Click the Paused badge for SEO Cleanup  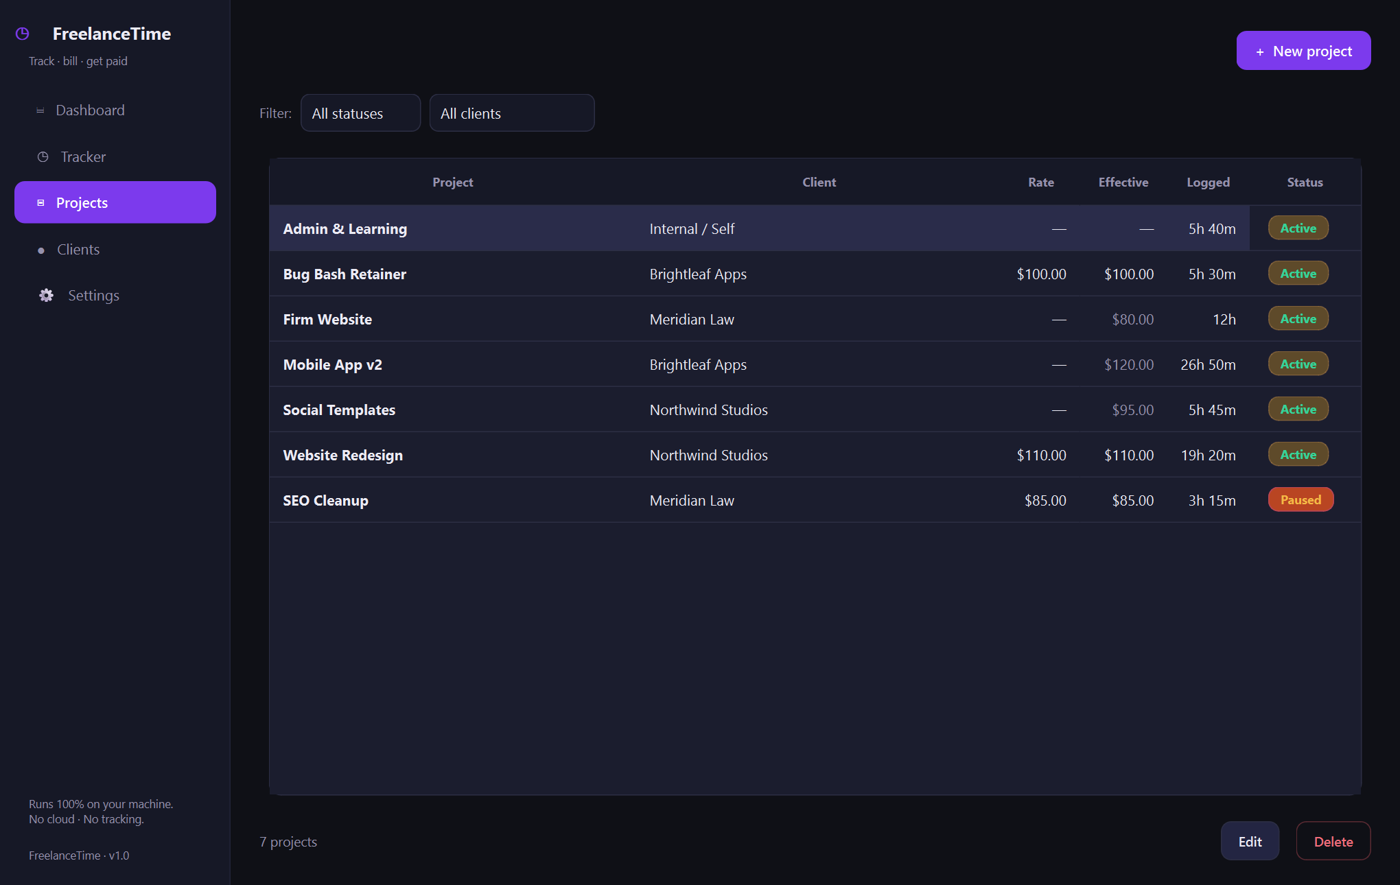[1301, 499]
